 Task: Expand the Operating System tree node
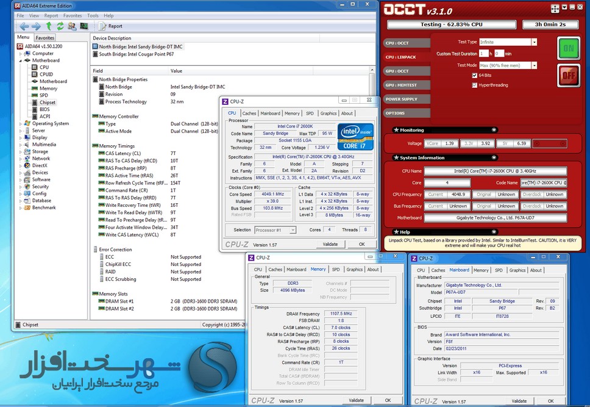pyautogui.click(x=21, y=124)
